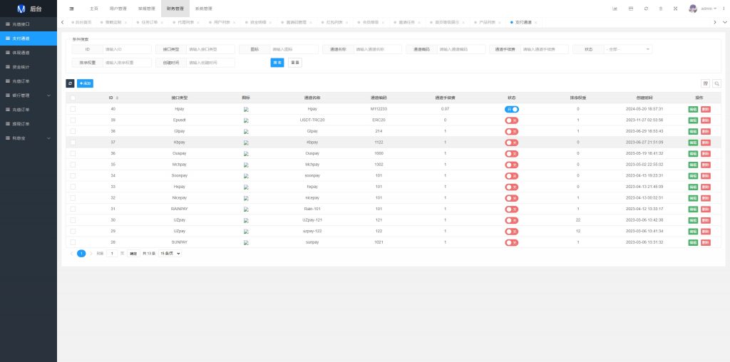Open the column display settings icon above table
Image resolution: width=730 pixels, height=362 pixels.
point(705,83)
